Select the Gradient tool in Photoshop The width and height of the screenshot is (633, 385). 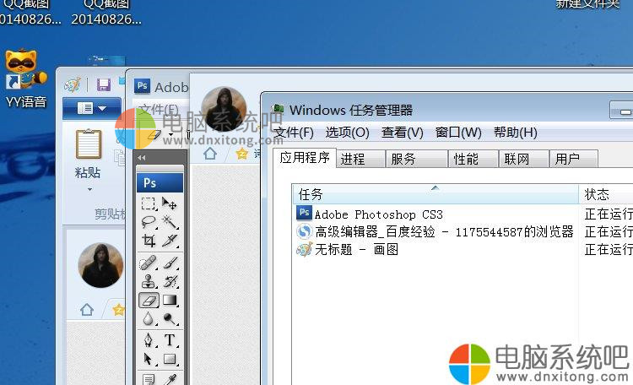pos(169,301)
